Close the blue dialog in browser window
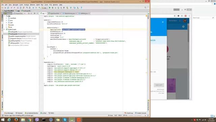The image size is (216, 122). pos(163,22)
